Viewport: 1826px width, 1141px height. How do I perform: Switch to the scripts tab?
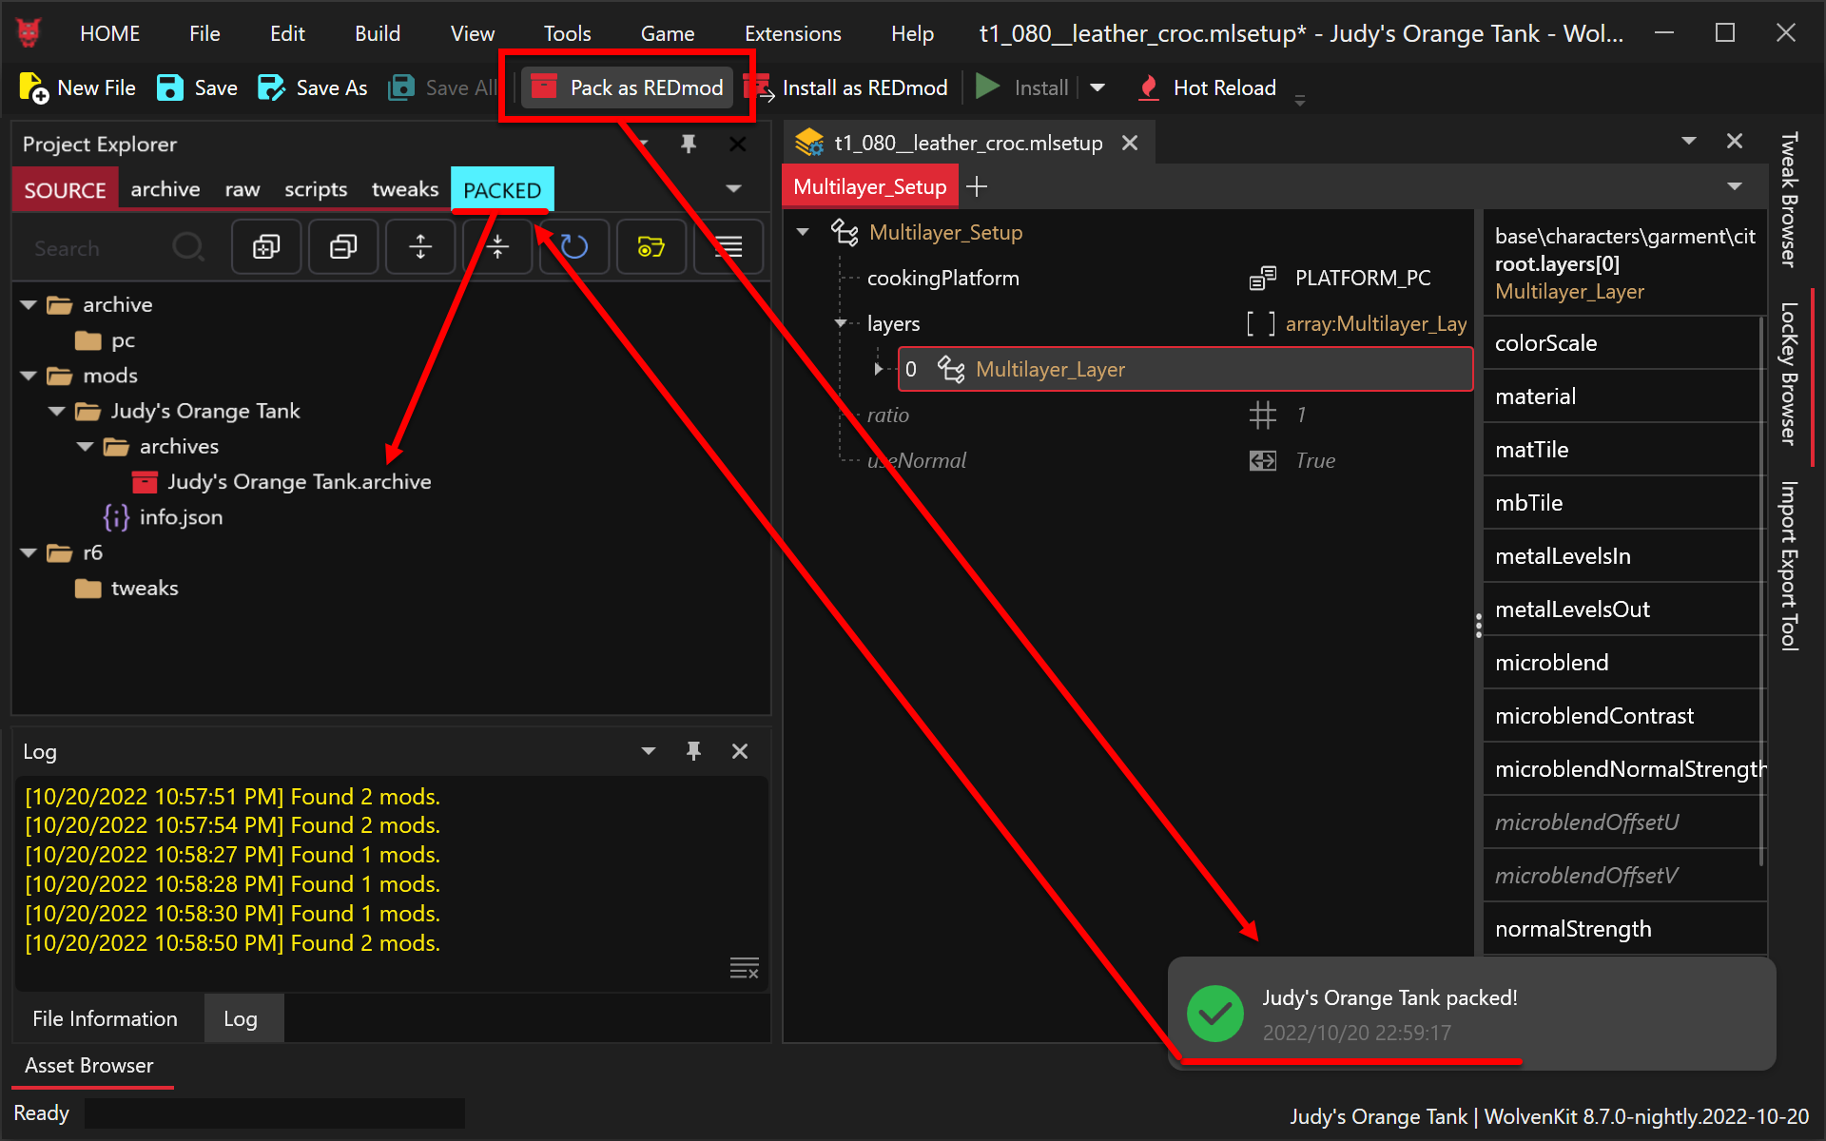pyautogui.click(x=316, y=189)
